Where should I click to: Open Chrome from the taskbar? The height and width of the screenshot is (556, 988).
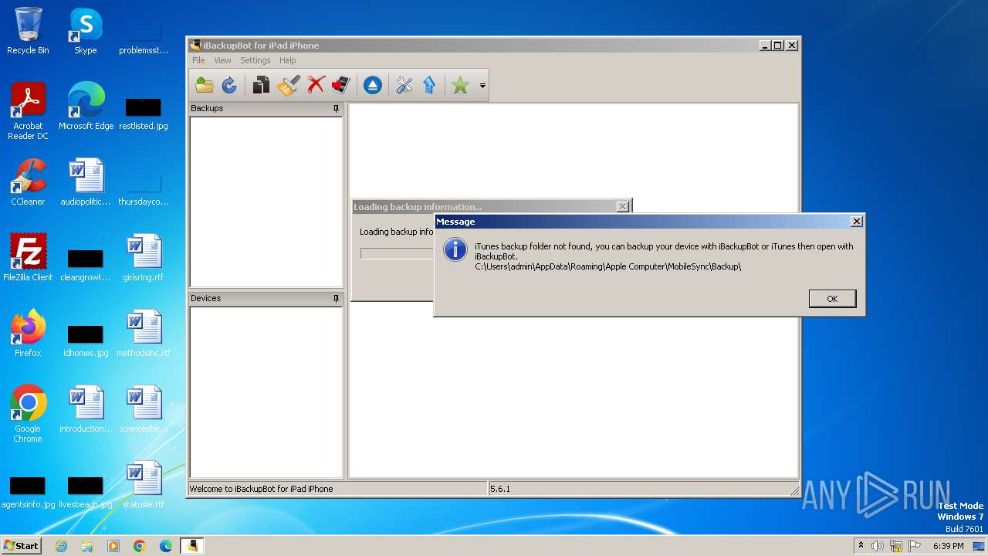click(x=140, y=546)
